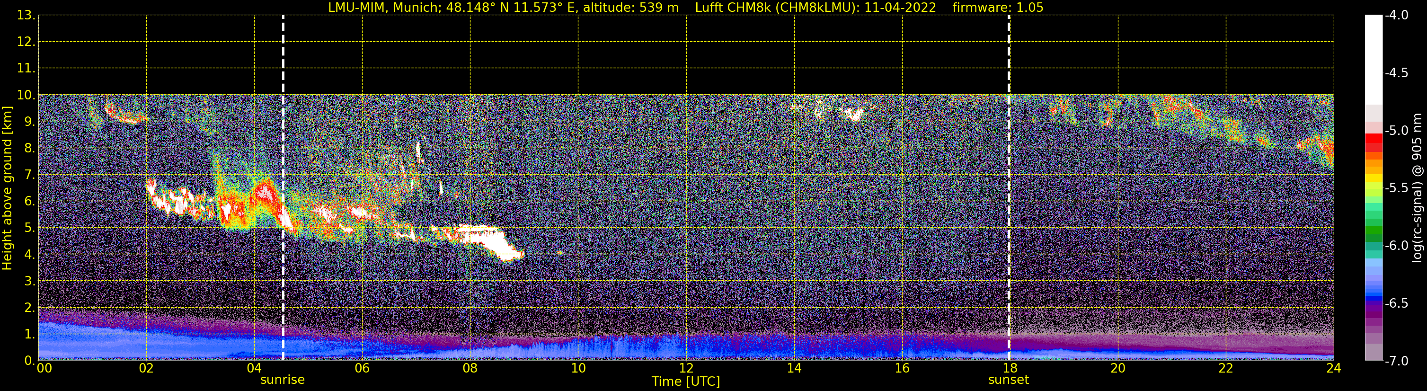1427x391 pixels.
Task: Click the "11." height axis tick label
Action: tap(26, 69)
